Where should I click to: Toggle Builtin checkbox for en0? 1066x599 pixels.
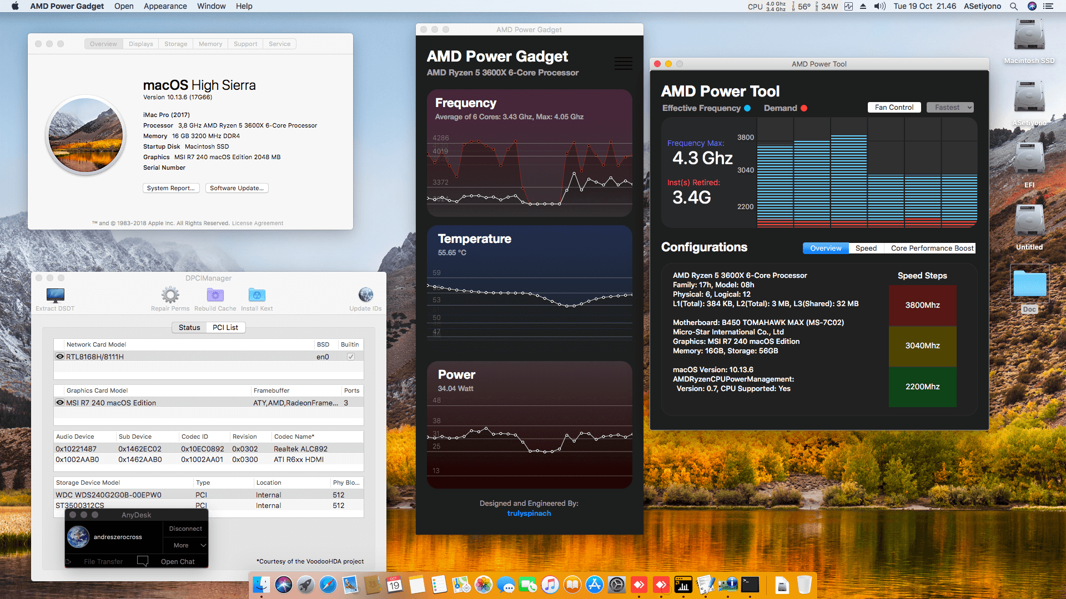point(351,357)
